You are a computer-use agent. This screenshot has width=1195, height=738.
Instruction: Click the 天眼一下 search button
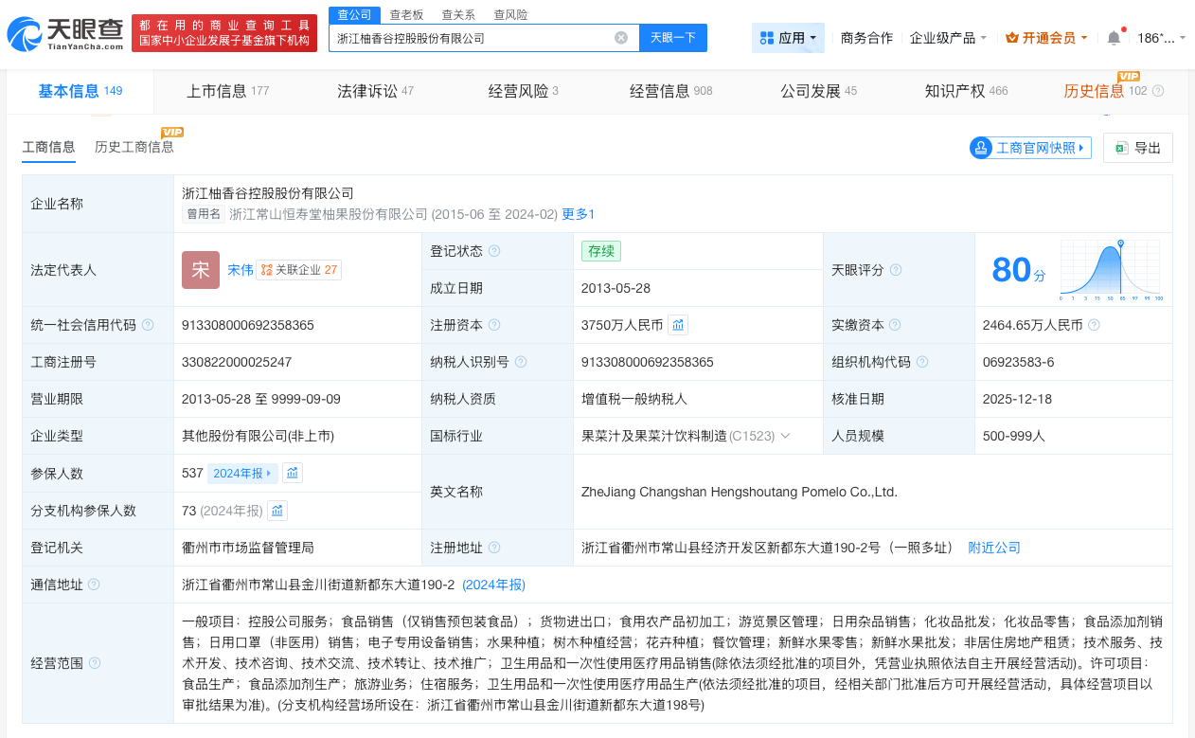pyautogui.click(x=673, y=38)
